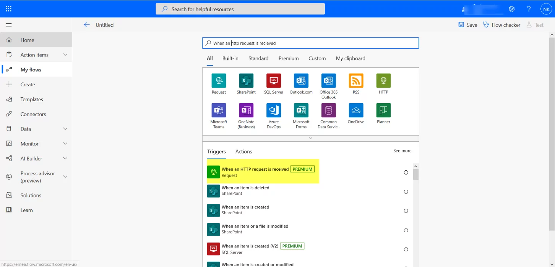555x267 pixels.
Task: Select the OneNote (Business) connector icon
Action: [x=246, y=110]
